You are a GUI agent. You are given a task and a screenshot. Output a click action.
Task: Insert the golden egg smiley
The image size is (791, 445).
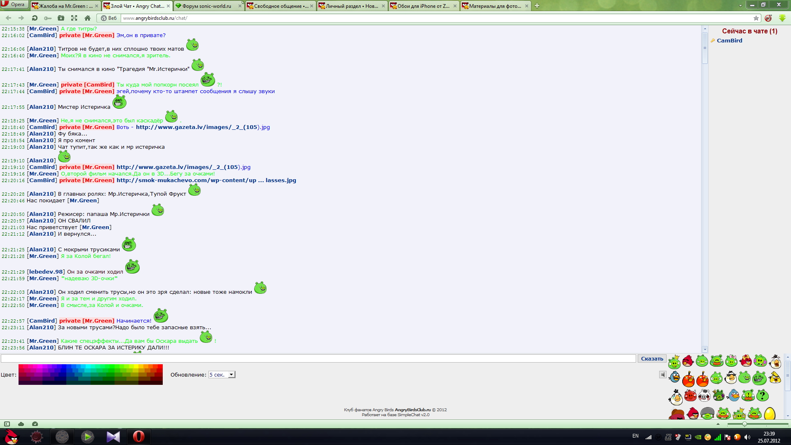(x=769, y=413)
